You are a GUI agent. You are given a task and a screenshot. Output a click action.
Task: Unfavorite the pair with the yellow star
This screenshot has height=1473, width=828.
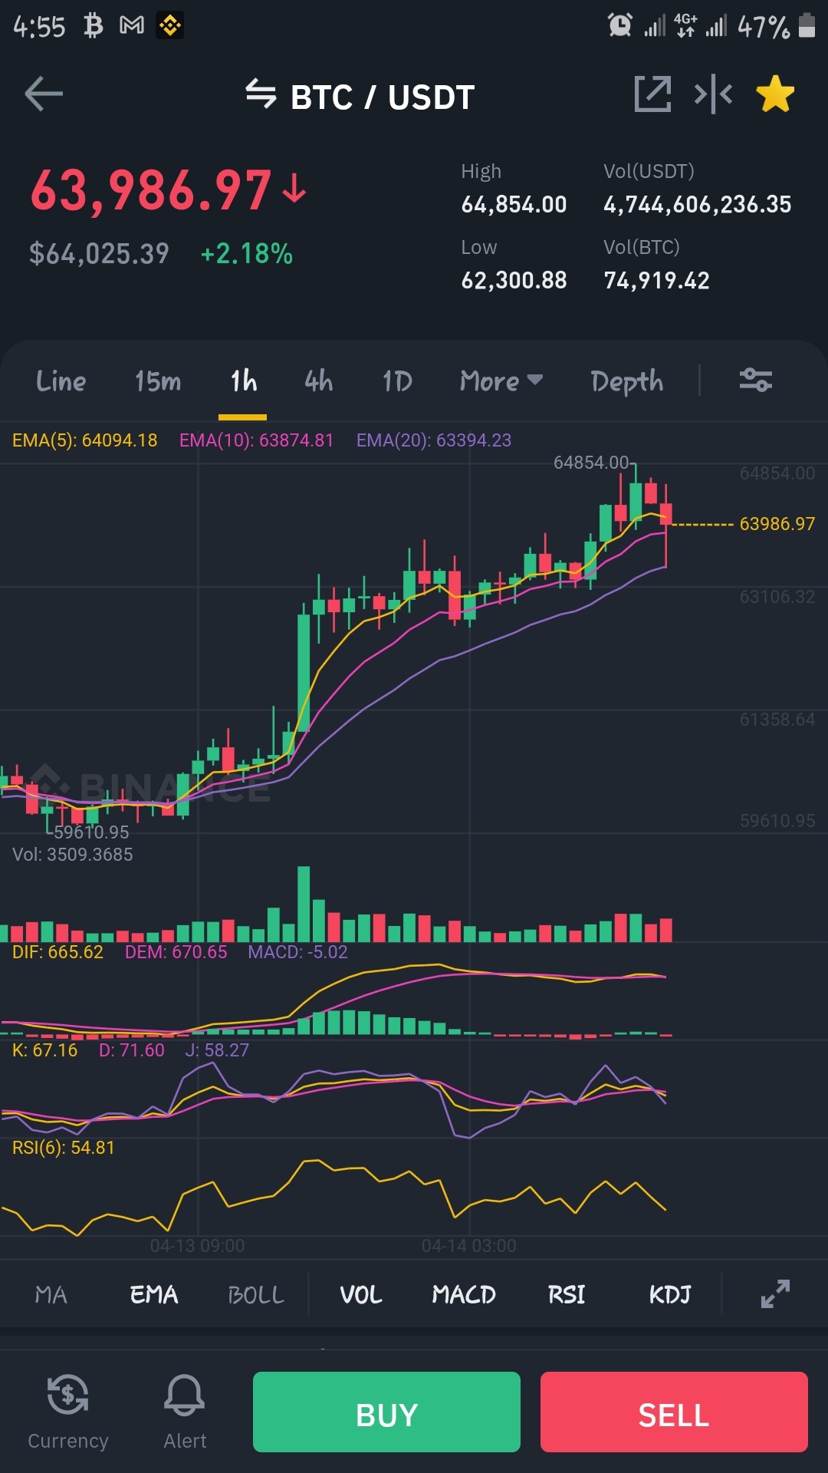[775, 94]
